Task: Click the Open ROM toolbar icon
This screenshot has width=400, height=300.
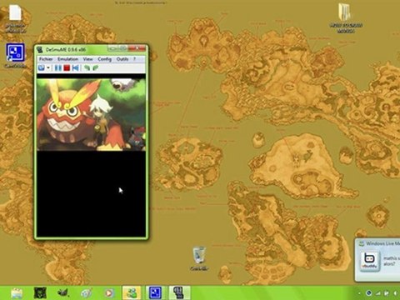Action: [42, 67]
